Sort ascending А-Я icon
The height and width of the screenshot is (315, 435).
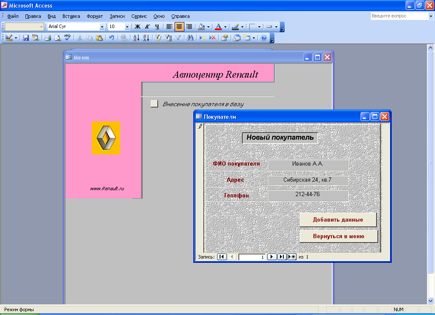(x=136, y=38)
